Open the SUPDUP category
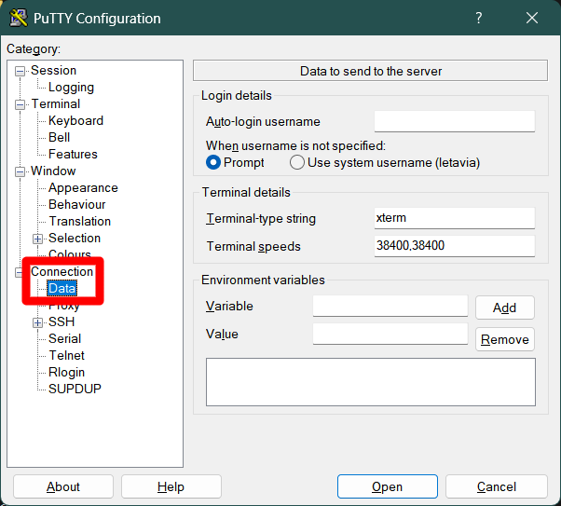 click(x=75, y=389)
